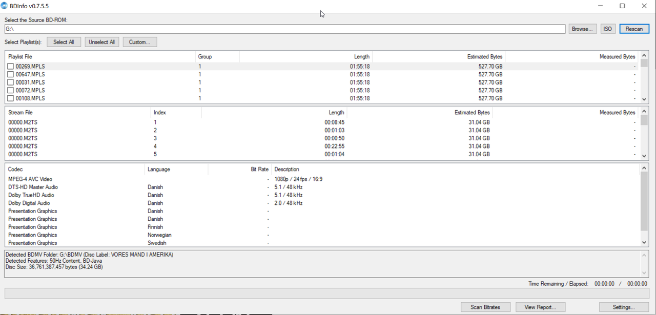The width and height of the screenshot is (656, 315).
Task: Click Description column header
Action: (x=455, y=170)
